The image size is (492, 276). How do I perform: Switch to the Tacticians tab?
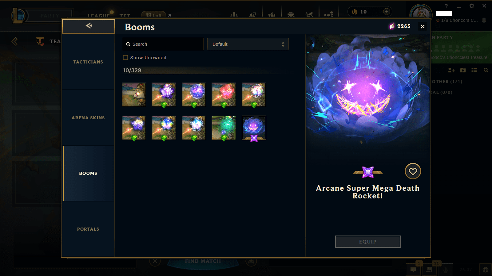[88, 62]
